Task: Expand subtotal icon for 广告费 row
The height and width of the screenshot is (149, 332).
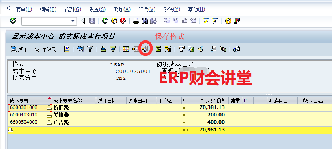Action: click(49, 122)
